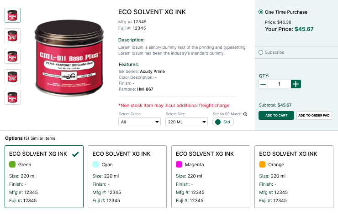Show the third product thumbnail
Image resolution: width=338 pixels, height=214 pixels.
(x=12, y=56)
